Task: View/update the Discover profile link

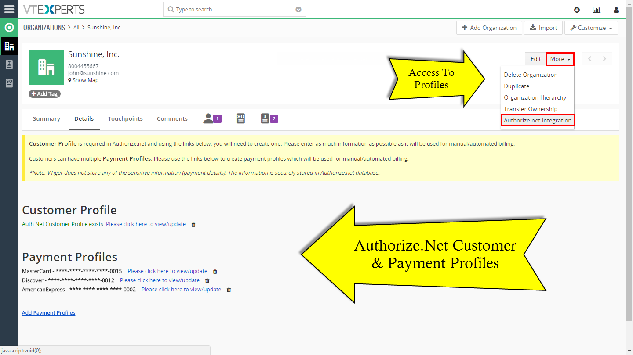Action: [x=160, y=280]
